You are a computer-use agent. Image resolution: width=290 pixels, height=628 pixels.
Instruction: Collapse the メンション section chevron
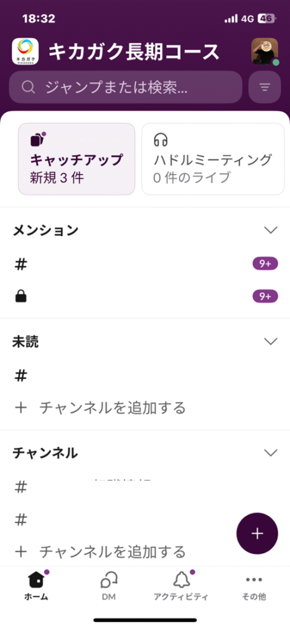[271, 230]
